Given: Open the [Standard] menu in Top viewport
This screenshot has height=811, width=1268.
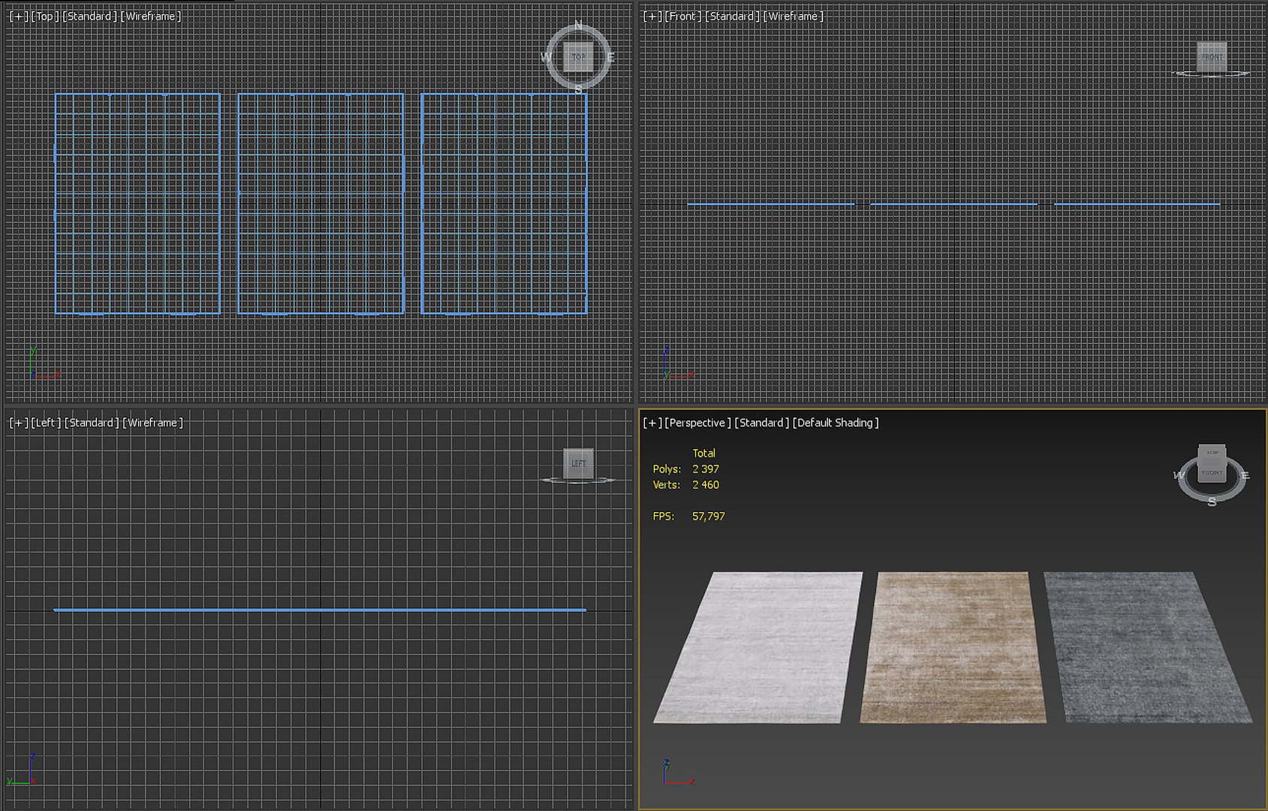Looking at the screenshot, I should click(90, 16).
